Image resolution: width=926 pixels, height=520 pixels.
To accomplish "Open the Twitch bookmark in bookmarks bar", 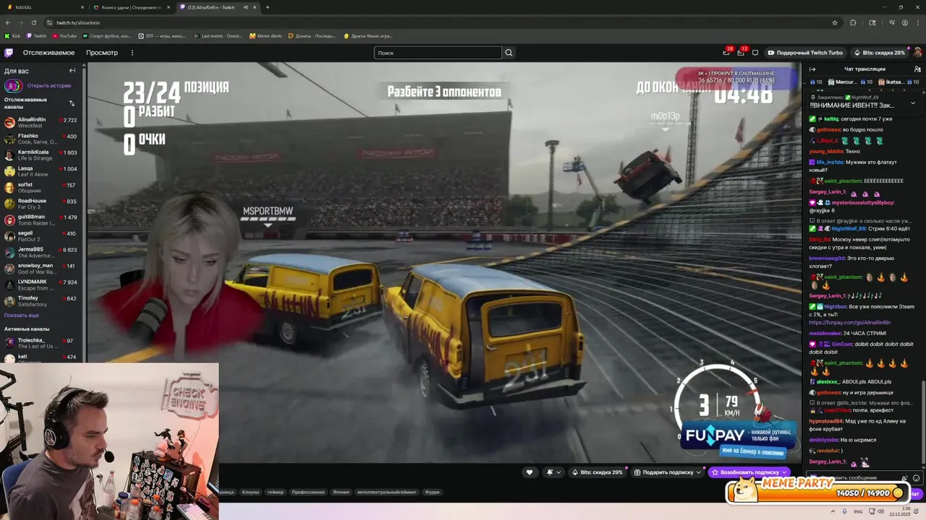I will pyautogui.click(x=37, y=35).
